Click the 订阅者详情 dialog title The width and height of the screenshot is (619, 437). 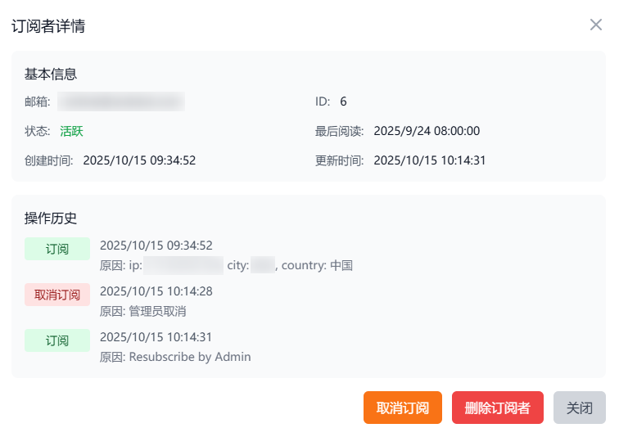coord(48,26)
